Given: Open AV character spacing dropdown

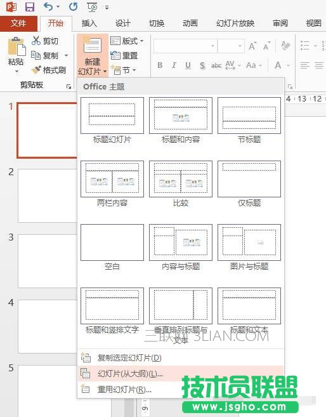Looking at the screenshot, I should click(x=233, y=65).
